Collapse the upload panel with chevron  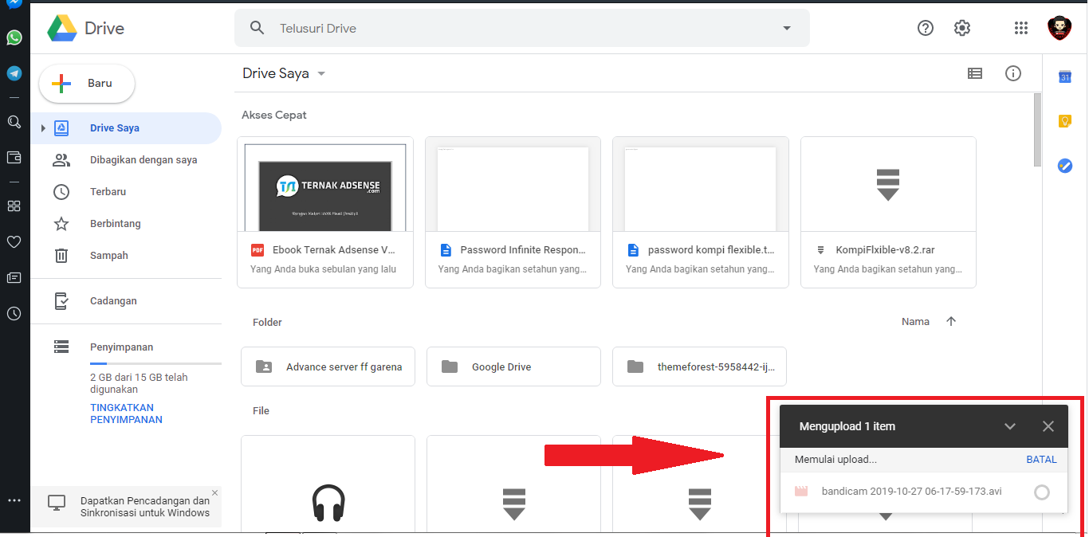click(x=1010, y=426)
